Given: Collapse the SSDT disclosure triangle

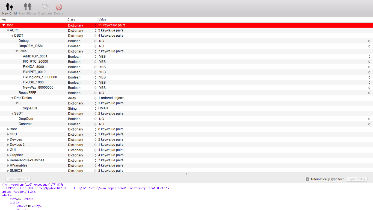Looking at the screenshot, I should [x=13, y=113].
